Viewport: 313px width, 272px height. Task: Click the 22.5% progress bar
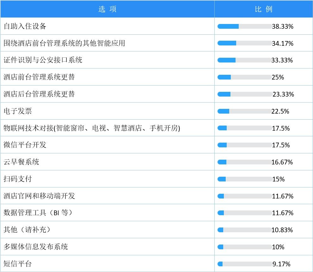pos(244,111)
